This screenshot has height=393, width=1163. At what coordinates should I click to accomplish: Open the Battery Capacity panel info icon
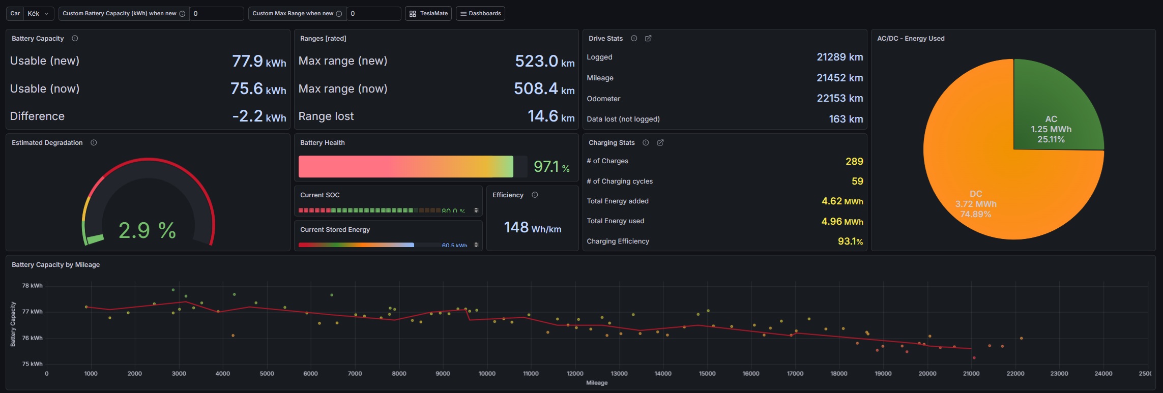[x=75, y=39]
